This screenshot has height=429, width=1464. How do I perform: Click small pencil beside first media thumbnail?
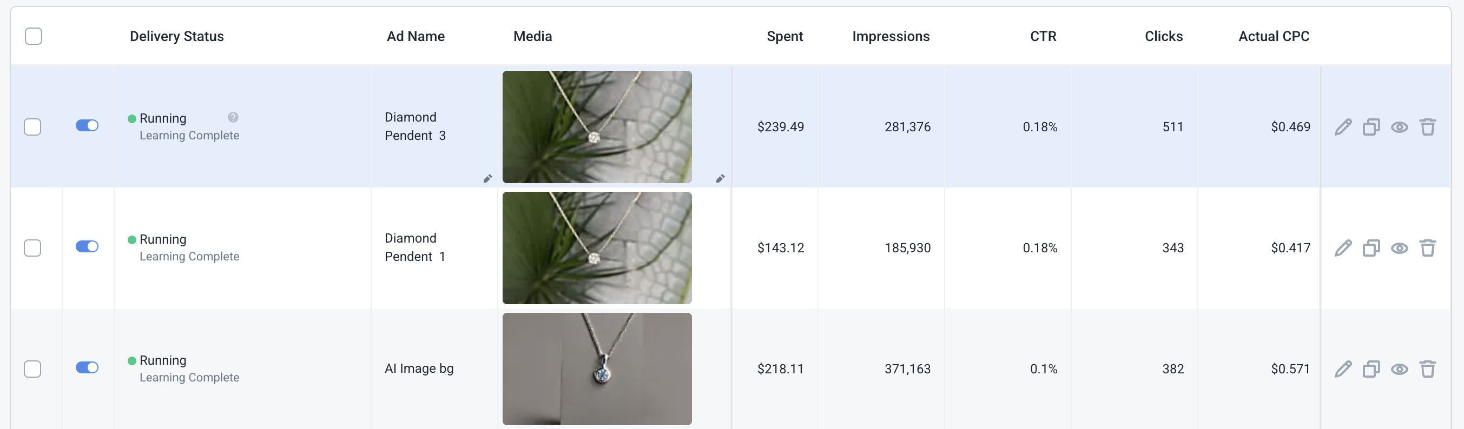[720, 178]
